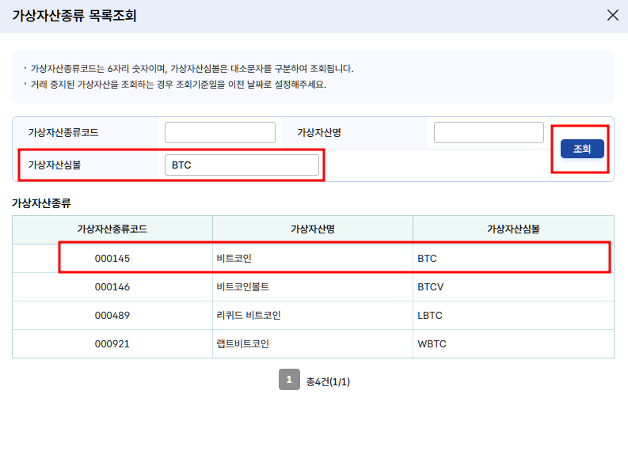Select code 000489 cell
Screen dimensions: 628x451
coord(112,316)
